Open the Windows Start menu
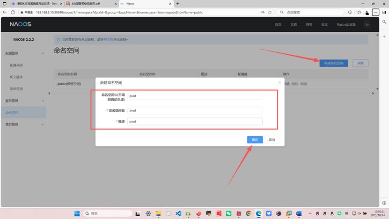Image resolution: width=389 pixels, height=219 pixels. pyautogui.click(x=77, y=213)
